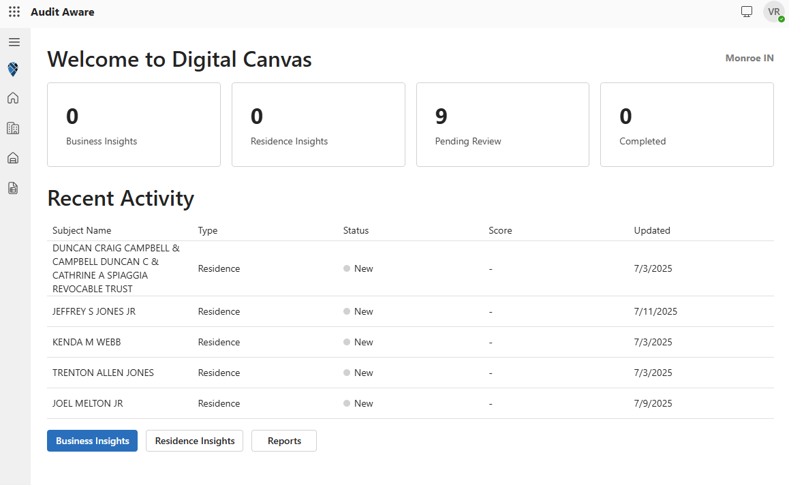Open the JOEL MELTON JR row
Screen dimensions: 789x485
click(411, 403)
